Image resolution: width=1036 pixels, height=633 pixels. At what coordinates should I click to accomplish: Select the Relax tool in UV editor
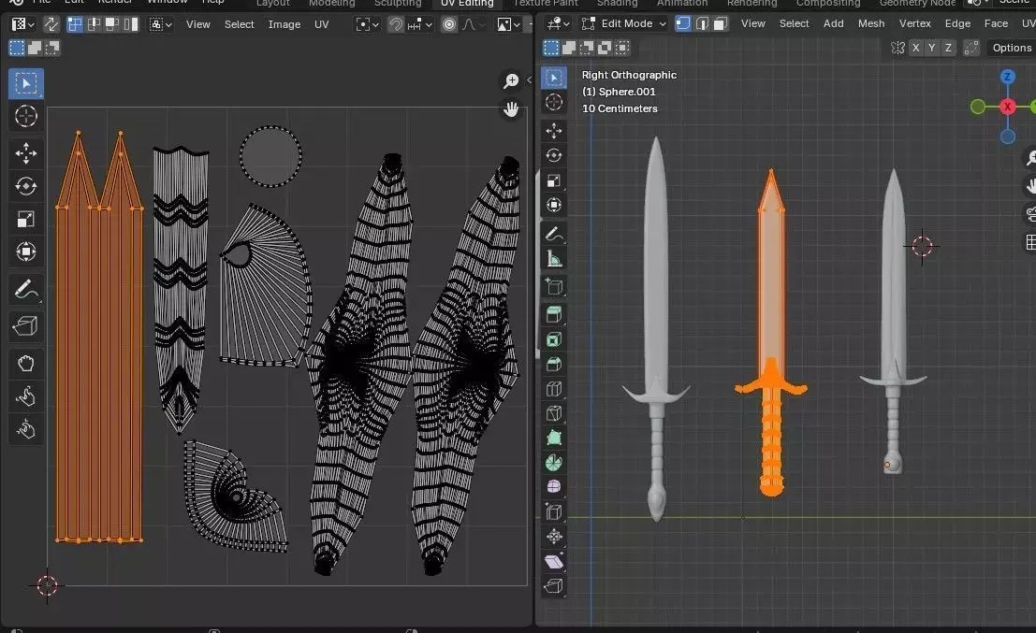[x=26, y=396]
